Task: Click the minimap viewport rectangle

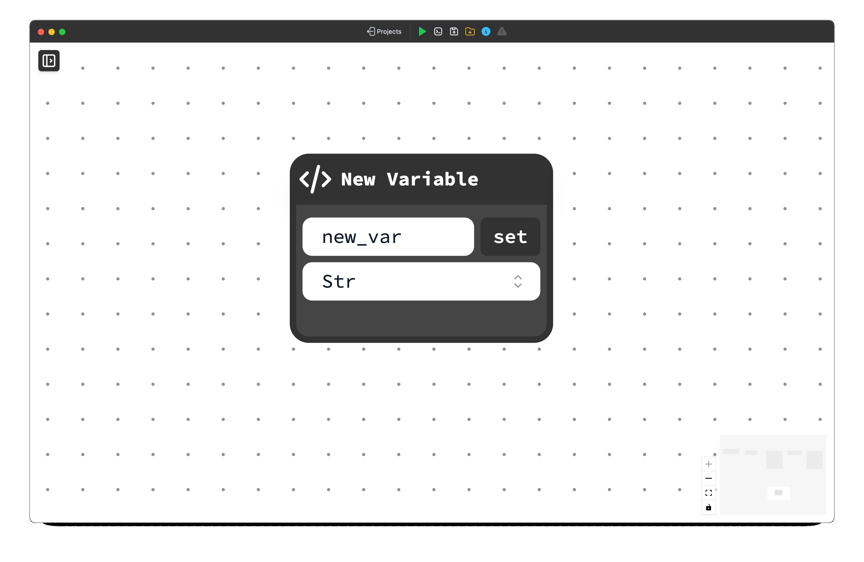Action: point(778,493)
